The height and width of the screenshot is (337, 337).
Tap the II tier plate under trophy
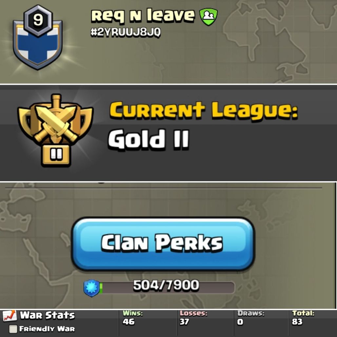[x=56, y=155]
